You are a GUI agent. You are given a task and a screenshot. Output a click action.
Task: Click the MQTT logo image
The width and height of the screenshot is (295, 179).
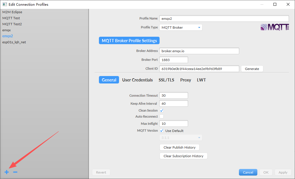pos(275,27)
